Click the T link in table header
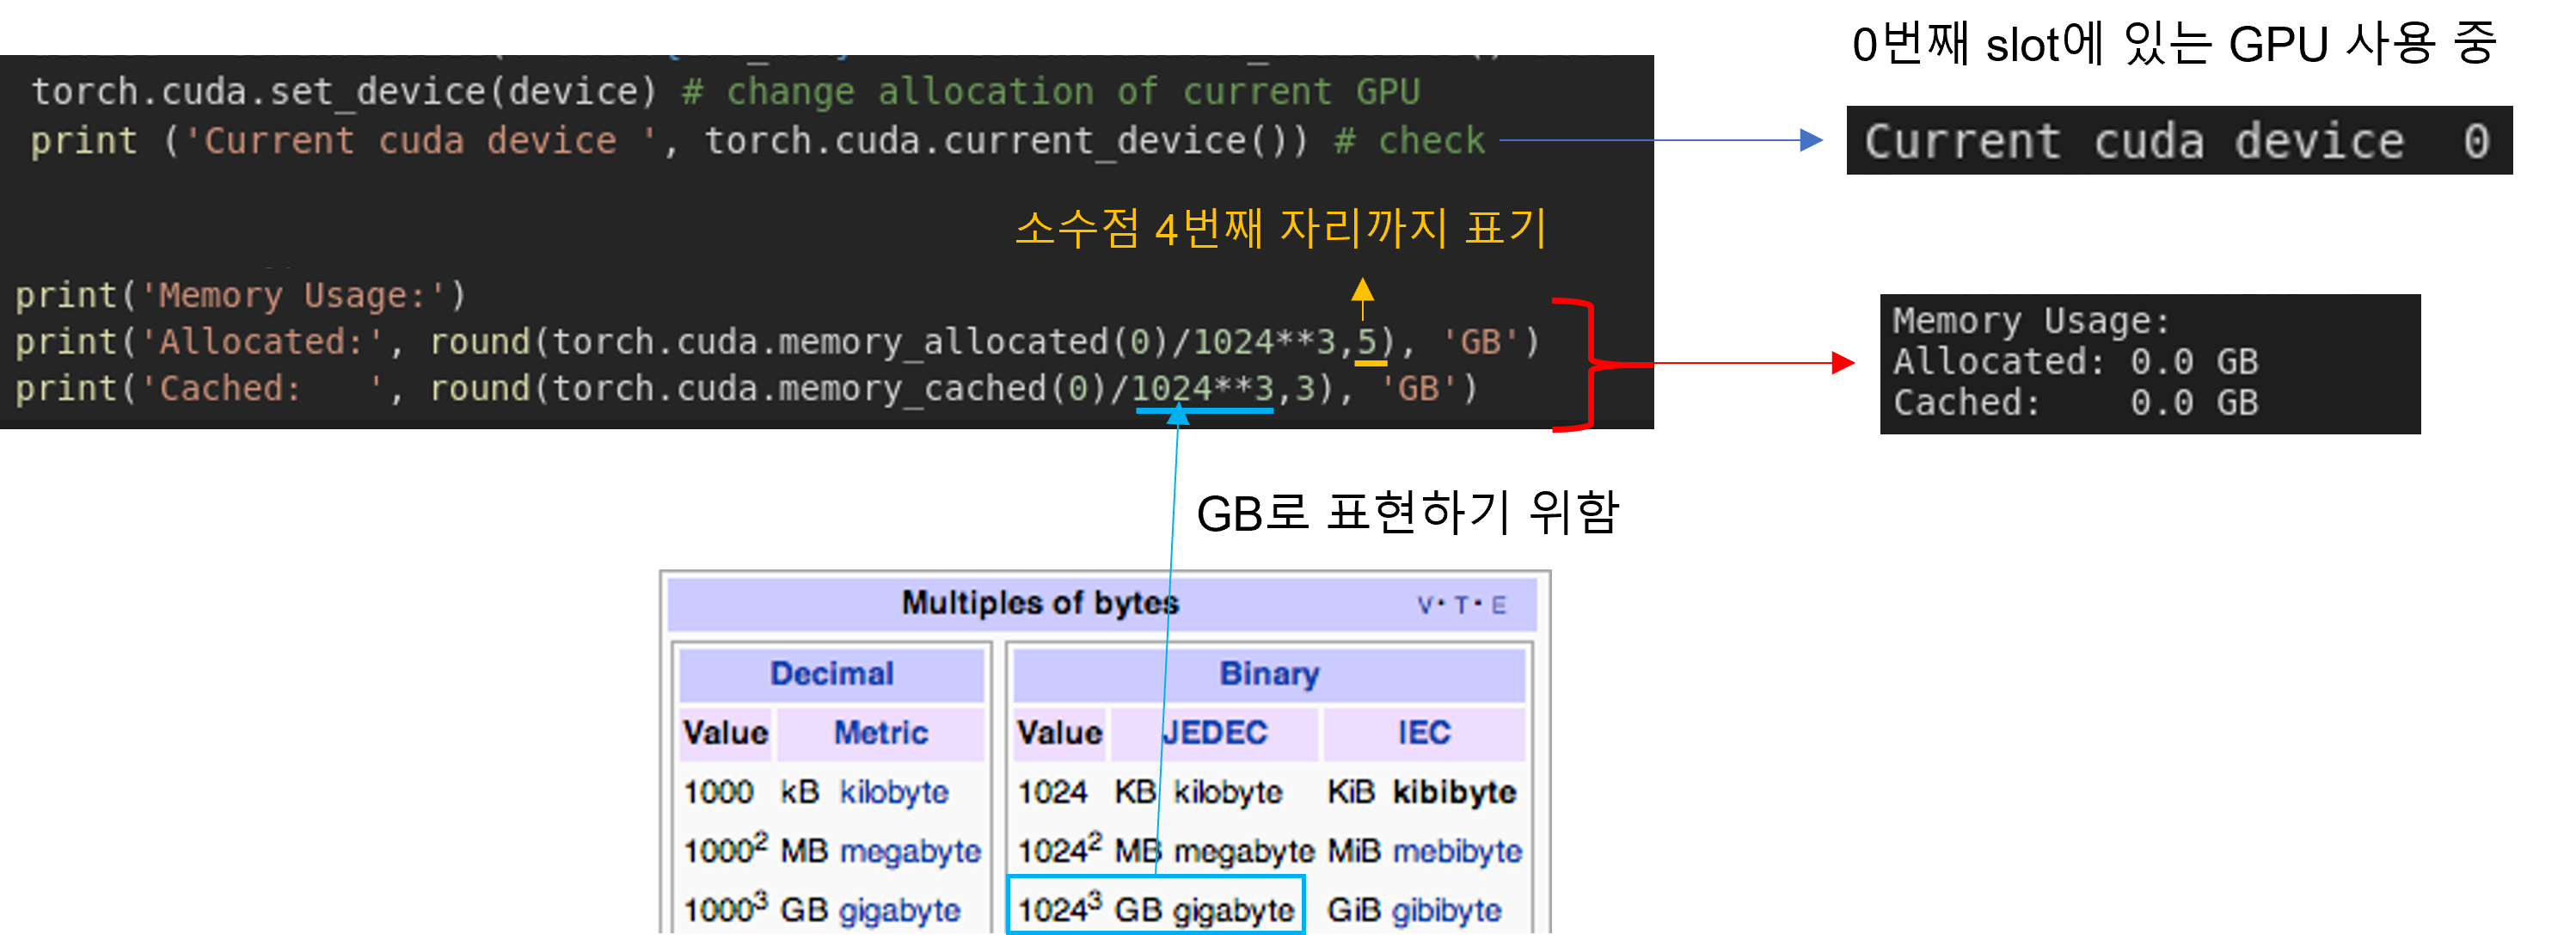 (x=1461, y=605)
